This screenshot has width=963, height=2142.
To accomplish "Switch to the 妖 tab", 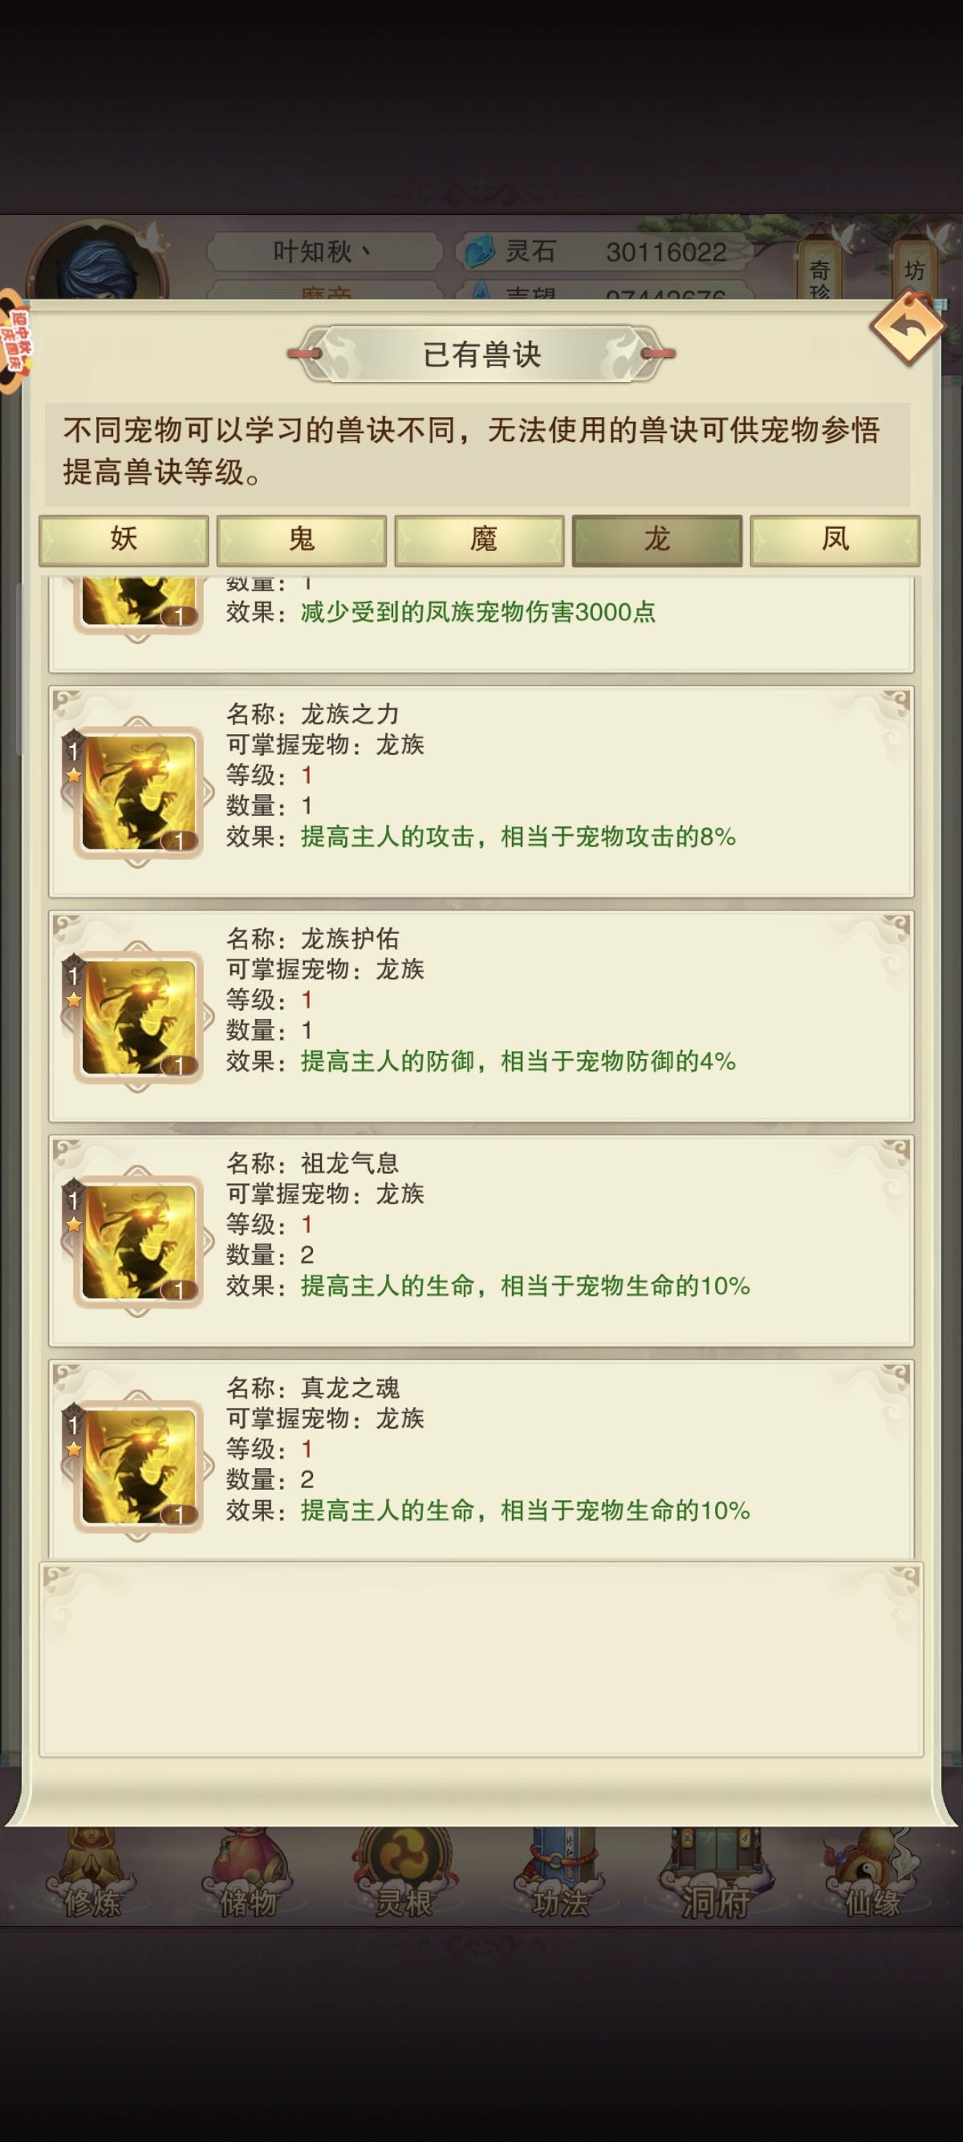I will (124, 541).
